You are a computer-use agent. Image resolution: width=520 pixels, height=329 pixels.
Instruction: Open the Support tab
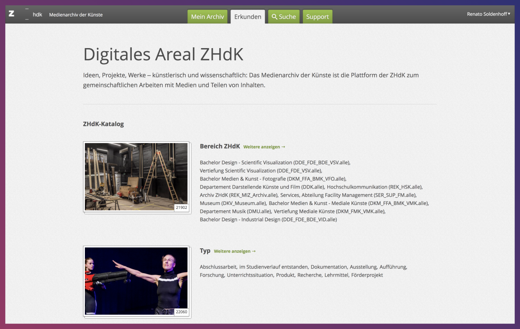tap(317, 17)
